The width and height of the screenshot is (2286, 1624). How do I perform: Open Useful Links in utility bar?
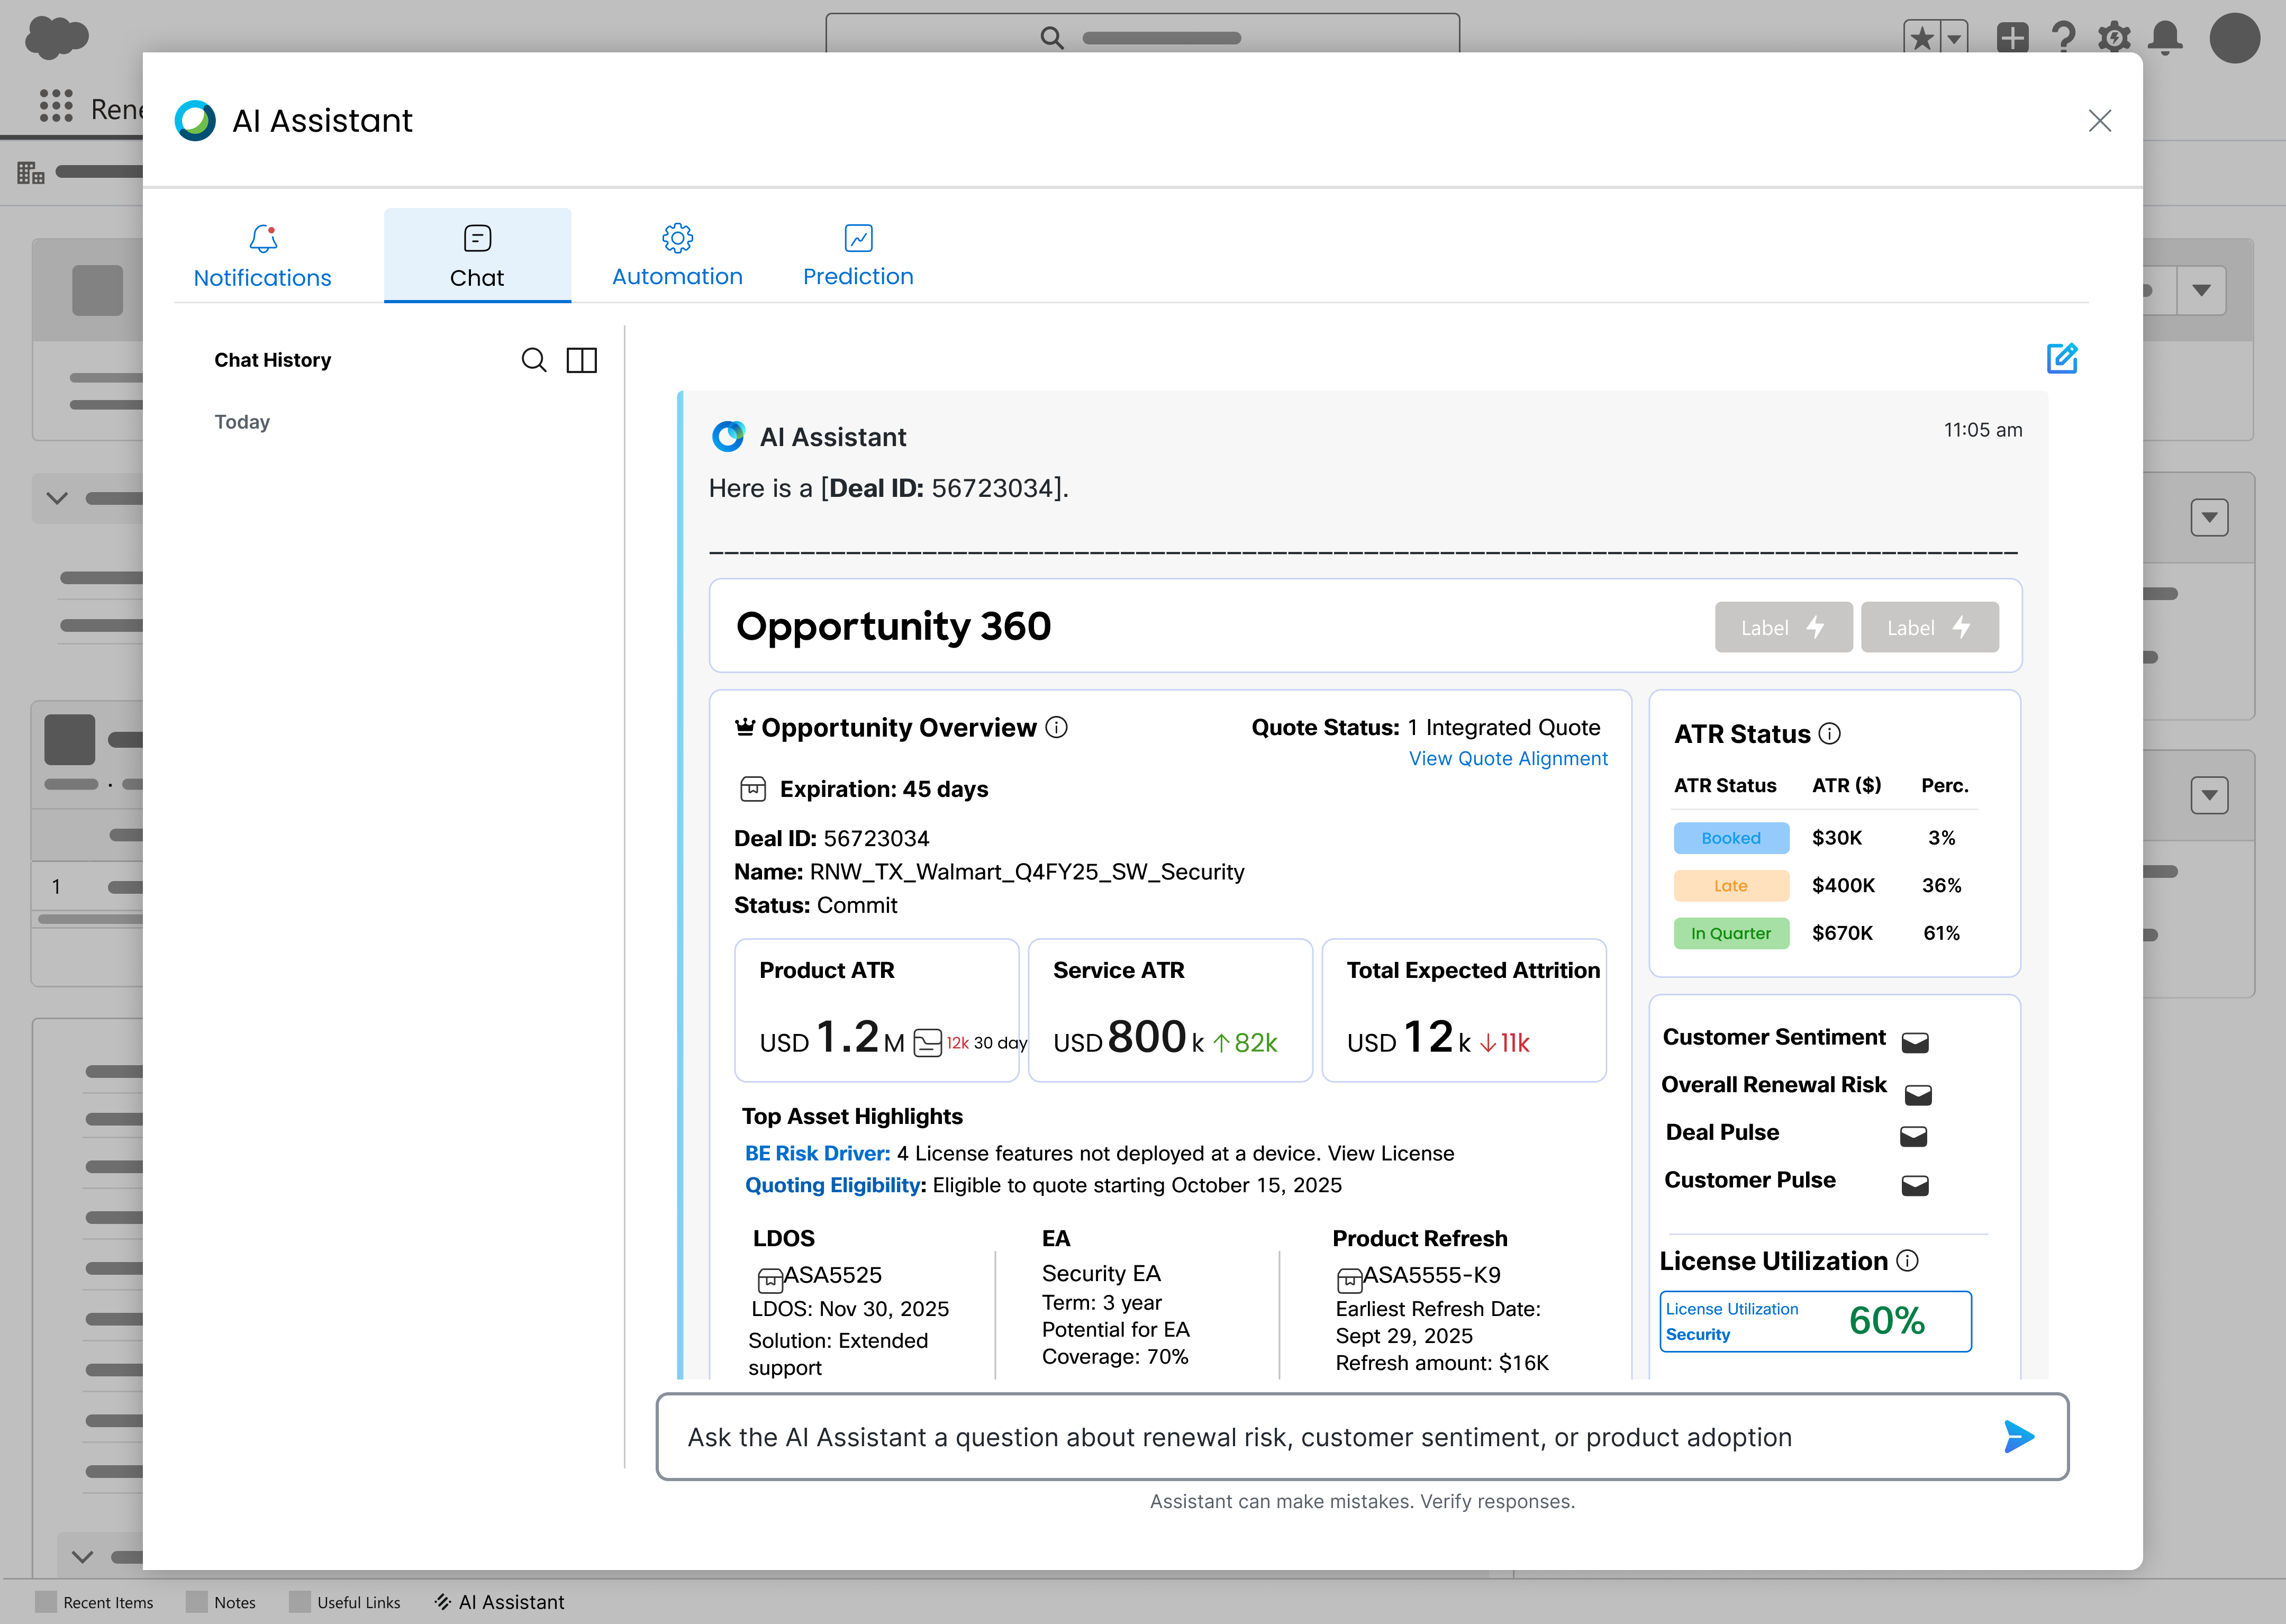click(345, 1602)
